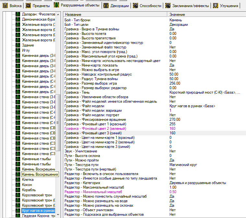Select Графика - Фиксированное вращение row
246x218 pixels.
click(x=155, y=119)
